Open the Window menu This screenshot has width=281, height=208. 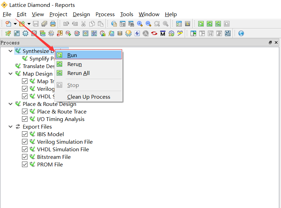[149, 14]
